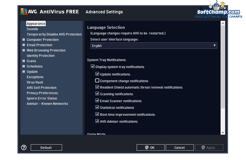Select the Update label
Viewport: 246px width, 160px height.
tap(32, 72)
